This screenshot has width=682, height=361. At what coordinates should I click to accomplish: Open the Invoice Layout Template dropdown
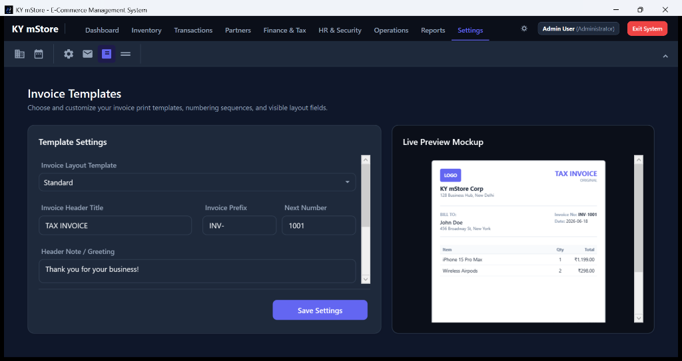tap(197, 182)
